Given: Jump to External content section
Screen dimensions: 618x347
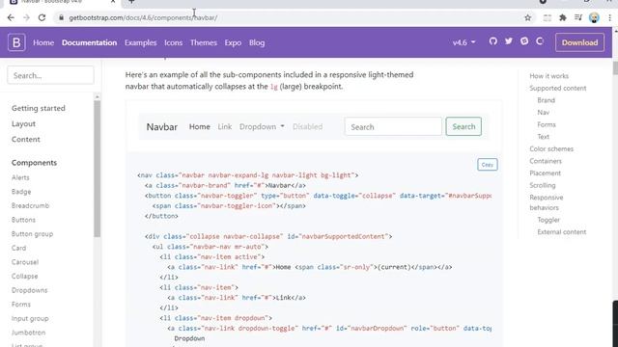Looking at the screenshot, I should [x=562, y=232].
